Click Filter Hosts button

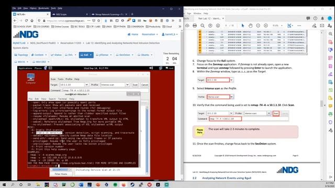point(61,174)
